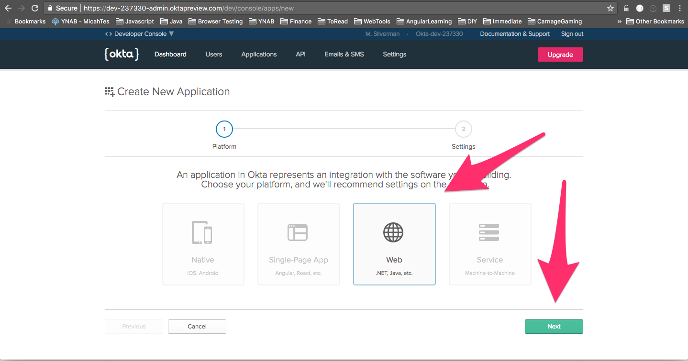Open the AngularLearning bookmarks folder

[x=424, y=21]
